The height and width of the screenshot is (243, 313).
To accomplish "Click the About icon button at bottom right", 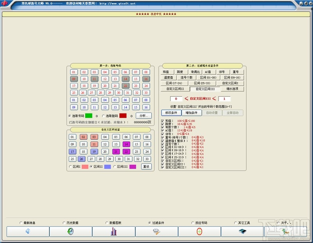I will 285,231.
